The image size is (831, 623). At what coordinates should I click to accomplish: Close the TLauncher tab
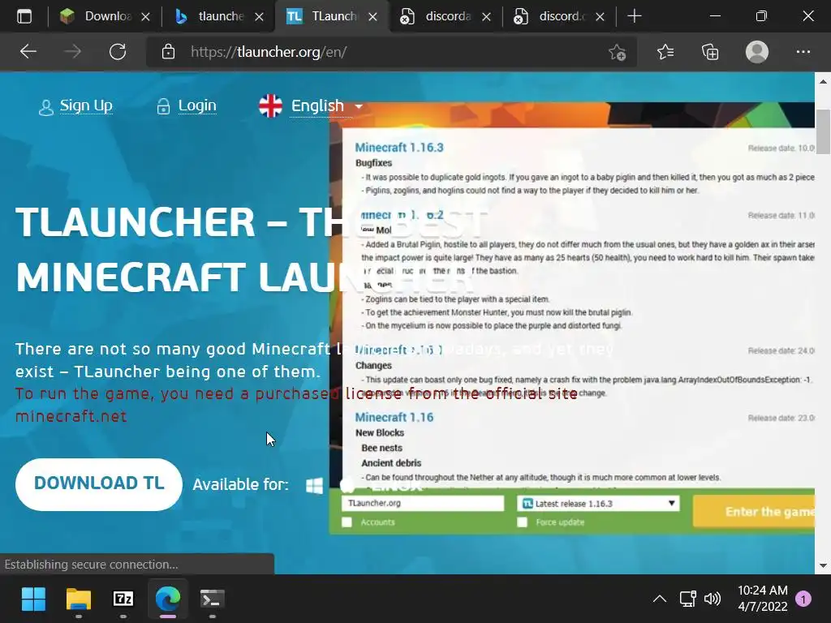(372, 17)
